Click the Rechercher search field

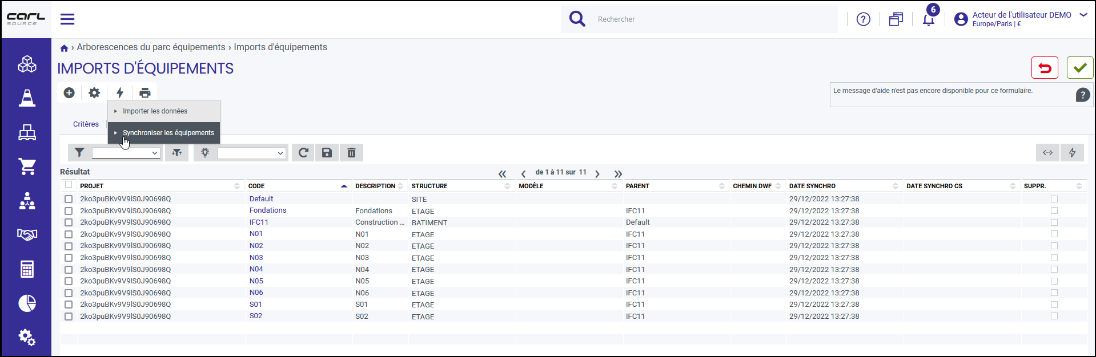714,19
